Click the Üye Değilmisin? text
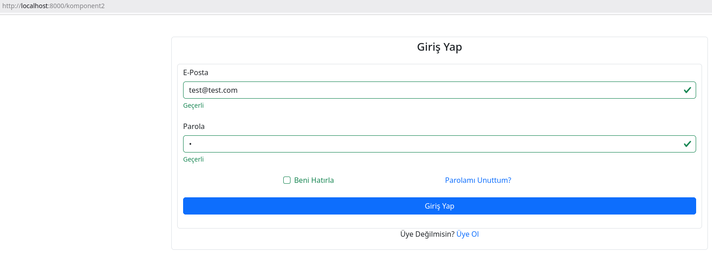The width and height of the screenshot is (712, 253). tap(427, 234)
